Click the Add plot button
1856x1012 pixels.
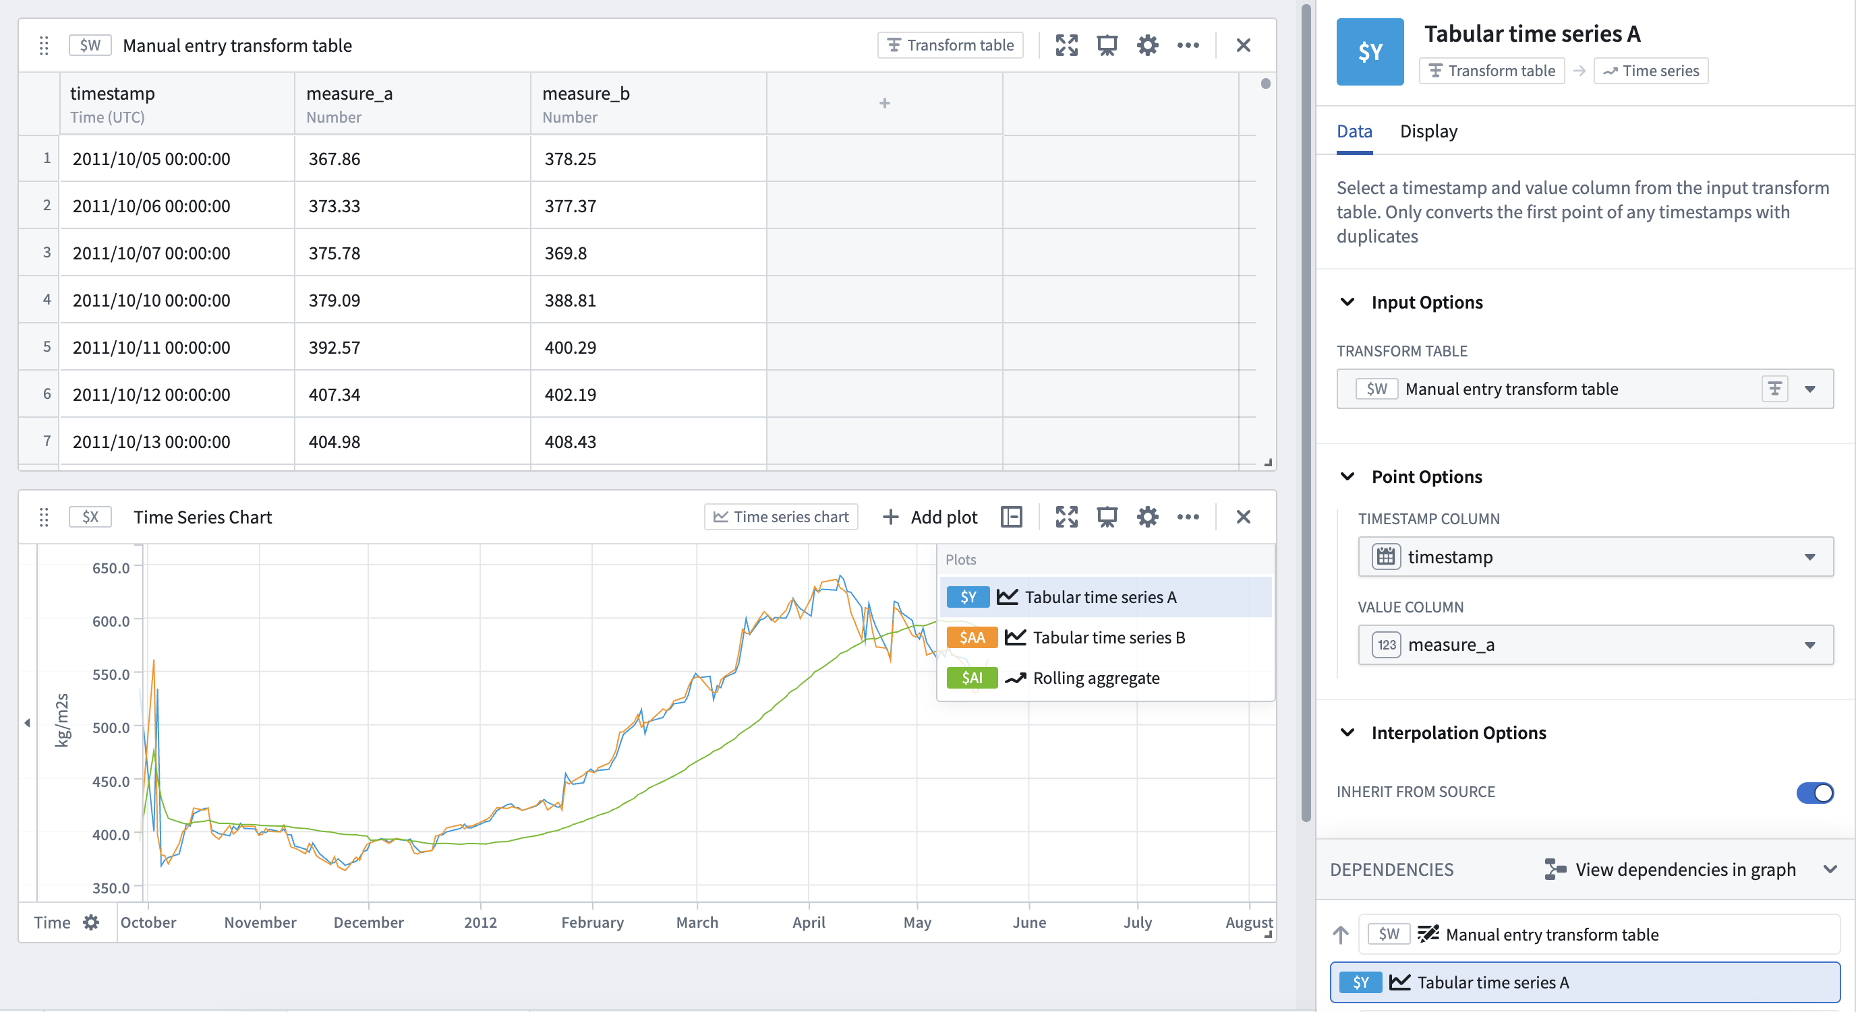click(930, 517)
